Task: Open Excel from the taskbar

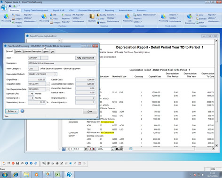Action: (58, 175)
